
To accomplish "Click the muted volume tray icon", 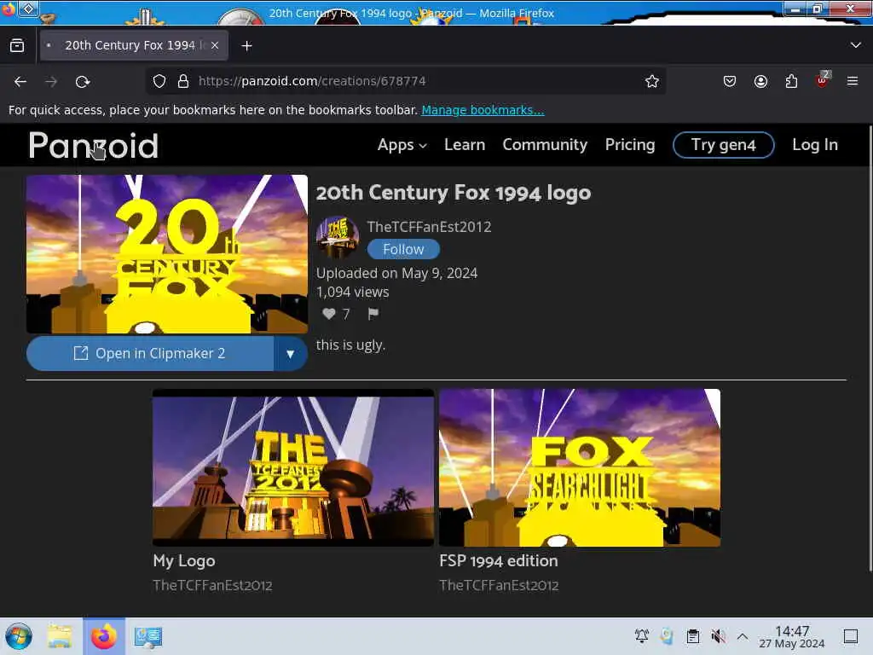I will coord(718,635).
